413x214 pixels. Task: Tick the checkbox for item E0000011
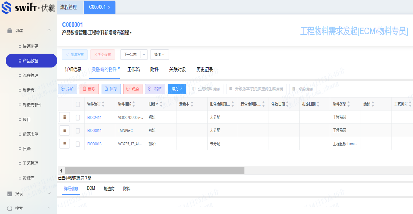(78, 131)
